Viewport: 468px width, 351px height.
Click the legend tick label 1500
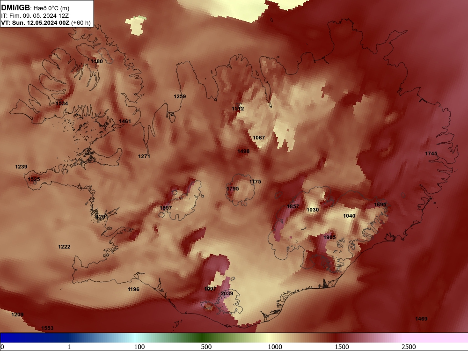pos(342,347)
